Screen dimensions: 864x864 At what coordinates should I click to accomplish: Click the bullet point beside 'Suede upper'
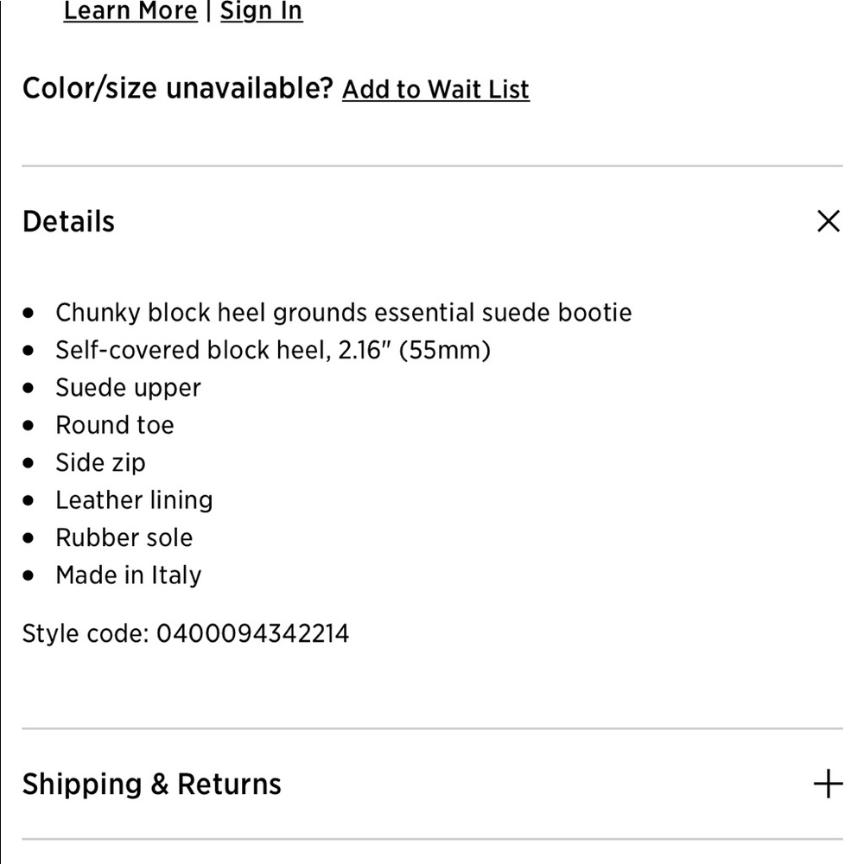(x=30, y=388)
